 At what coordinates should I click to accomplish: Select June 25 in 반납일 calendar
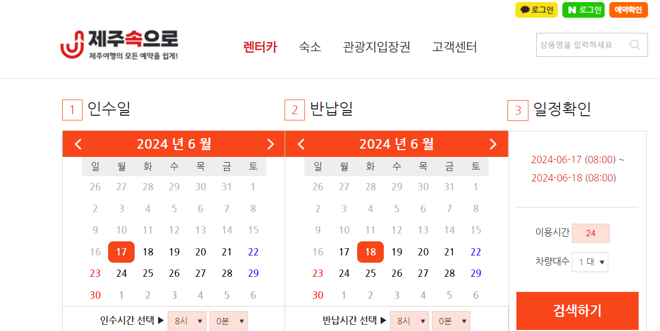(370, 273)
